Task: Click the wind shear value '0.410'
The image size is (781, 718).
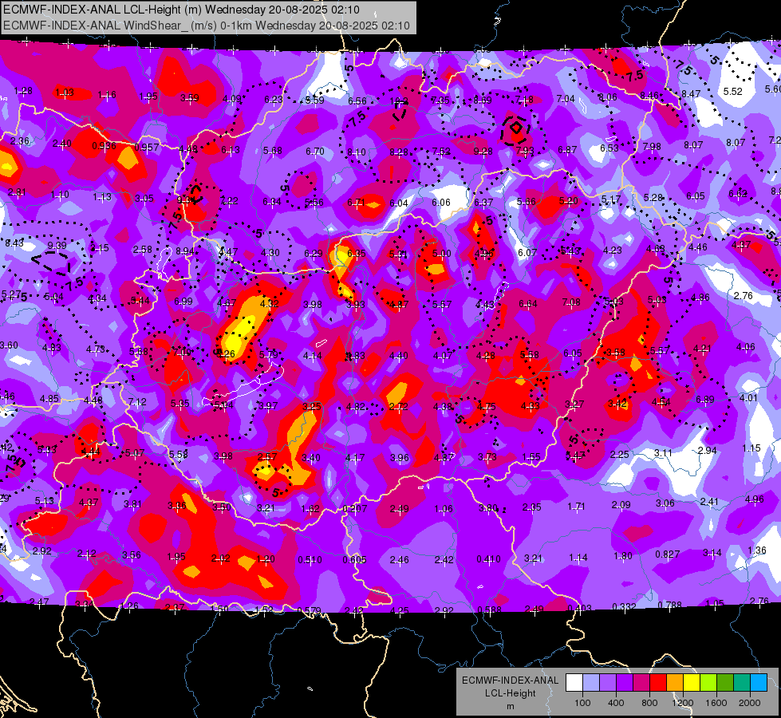Action: [x=488, y=559]
